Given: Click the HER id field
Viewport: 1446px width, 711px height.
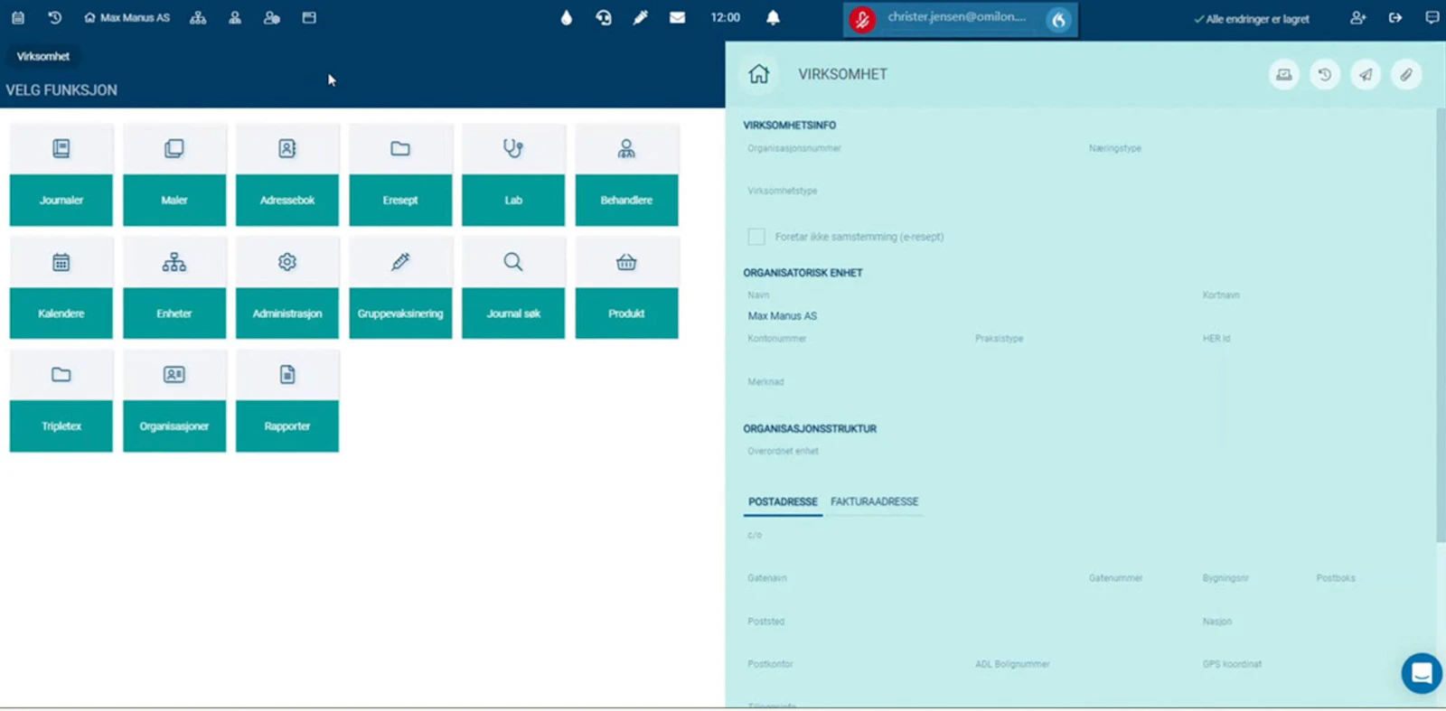Looking at the screenshot, I should click(1310, 348).
